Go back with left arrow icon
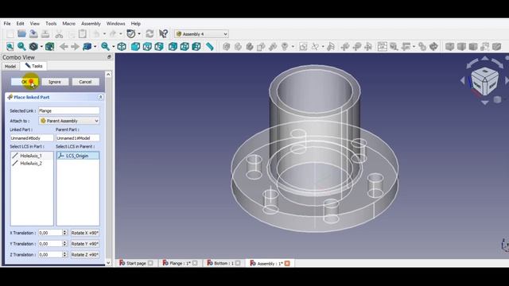Image resolution: width=509 pixels, height=286 pixels. [64, 47]
